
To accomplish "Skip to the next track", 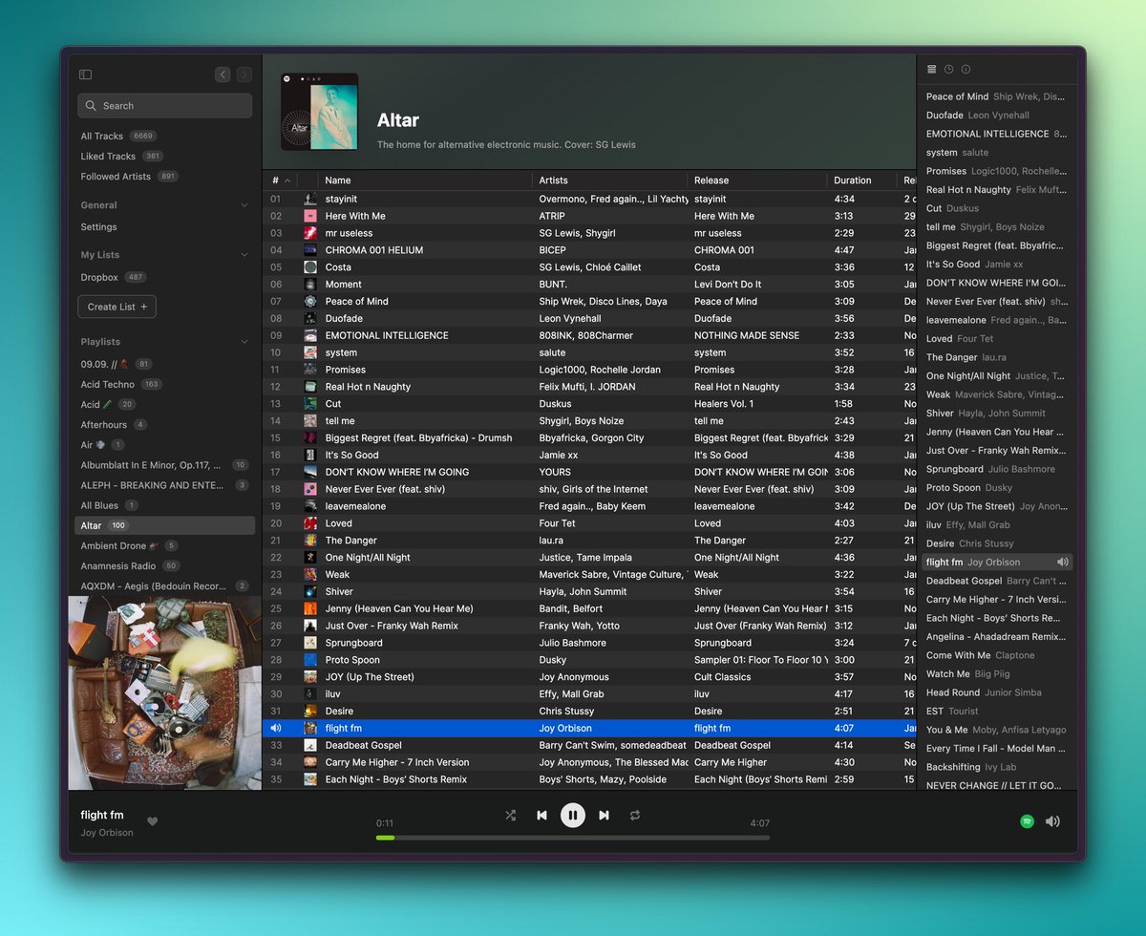I will tap(604, 815).
